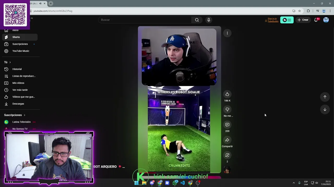Screen dimensions: 334x187
Task: Submit search with the magnifier button
Action: pyautogui.click(x=197, y=20)
